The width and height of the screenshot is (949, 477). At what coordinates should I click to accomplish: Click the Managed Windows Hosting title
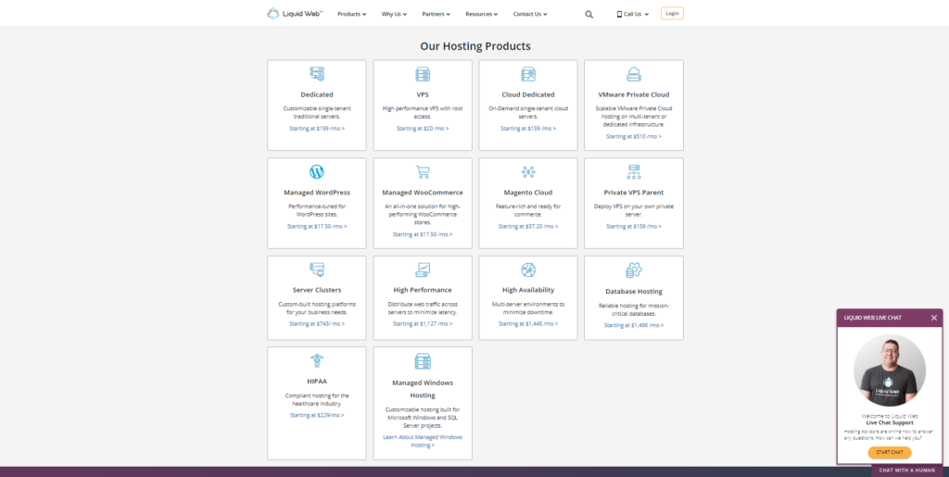(x=423, y=389)
